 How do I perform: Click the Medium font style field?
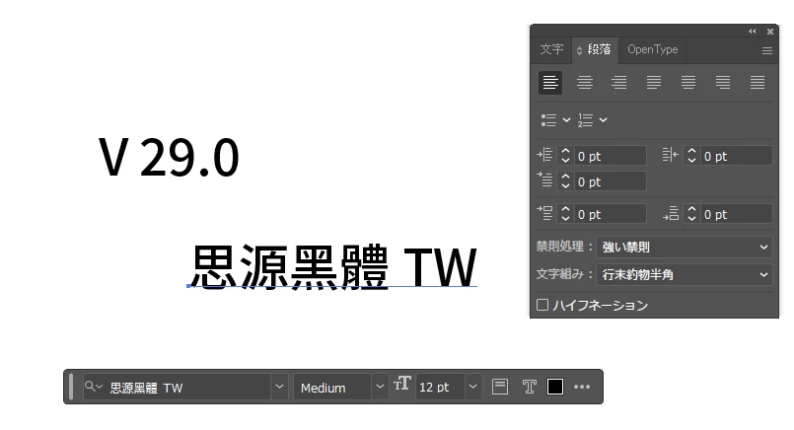pos(332,388)
